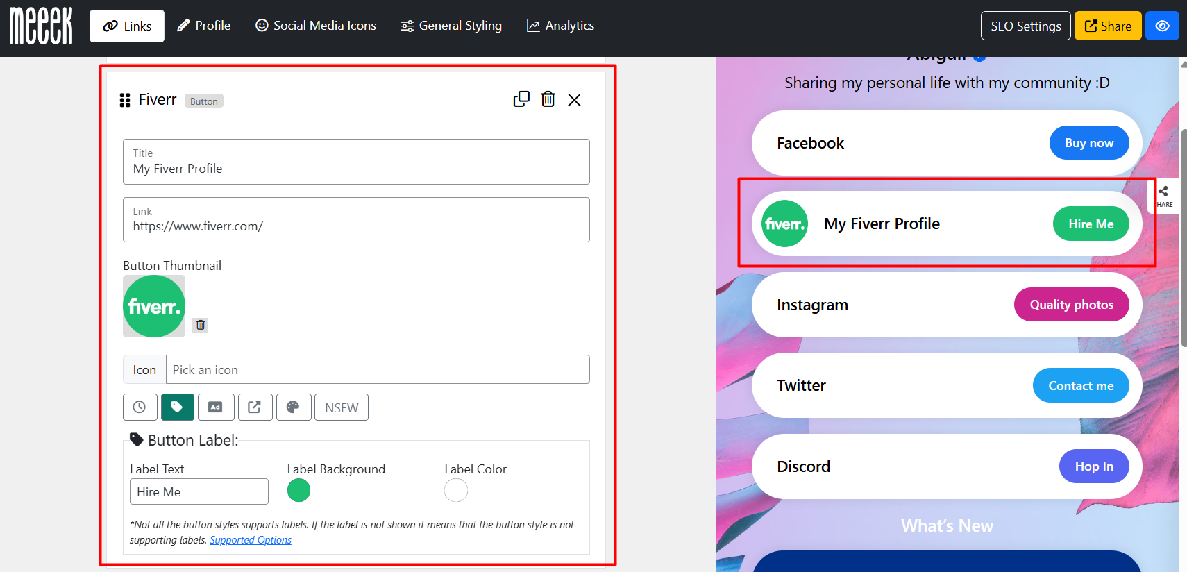Screen dimensions: 1187x572
Task: Edit the Link URL field
Action: pyautogui.click(x=356, y=220)
